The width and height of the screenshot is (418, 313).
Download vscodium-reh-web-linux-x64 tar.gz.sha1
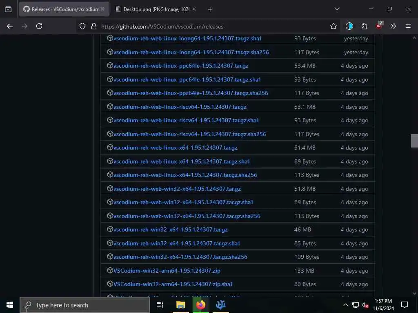182,161
